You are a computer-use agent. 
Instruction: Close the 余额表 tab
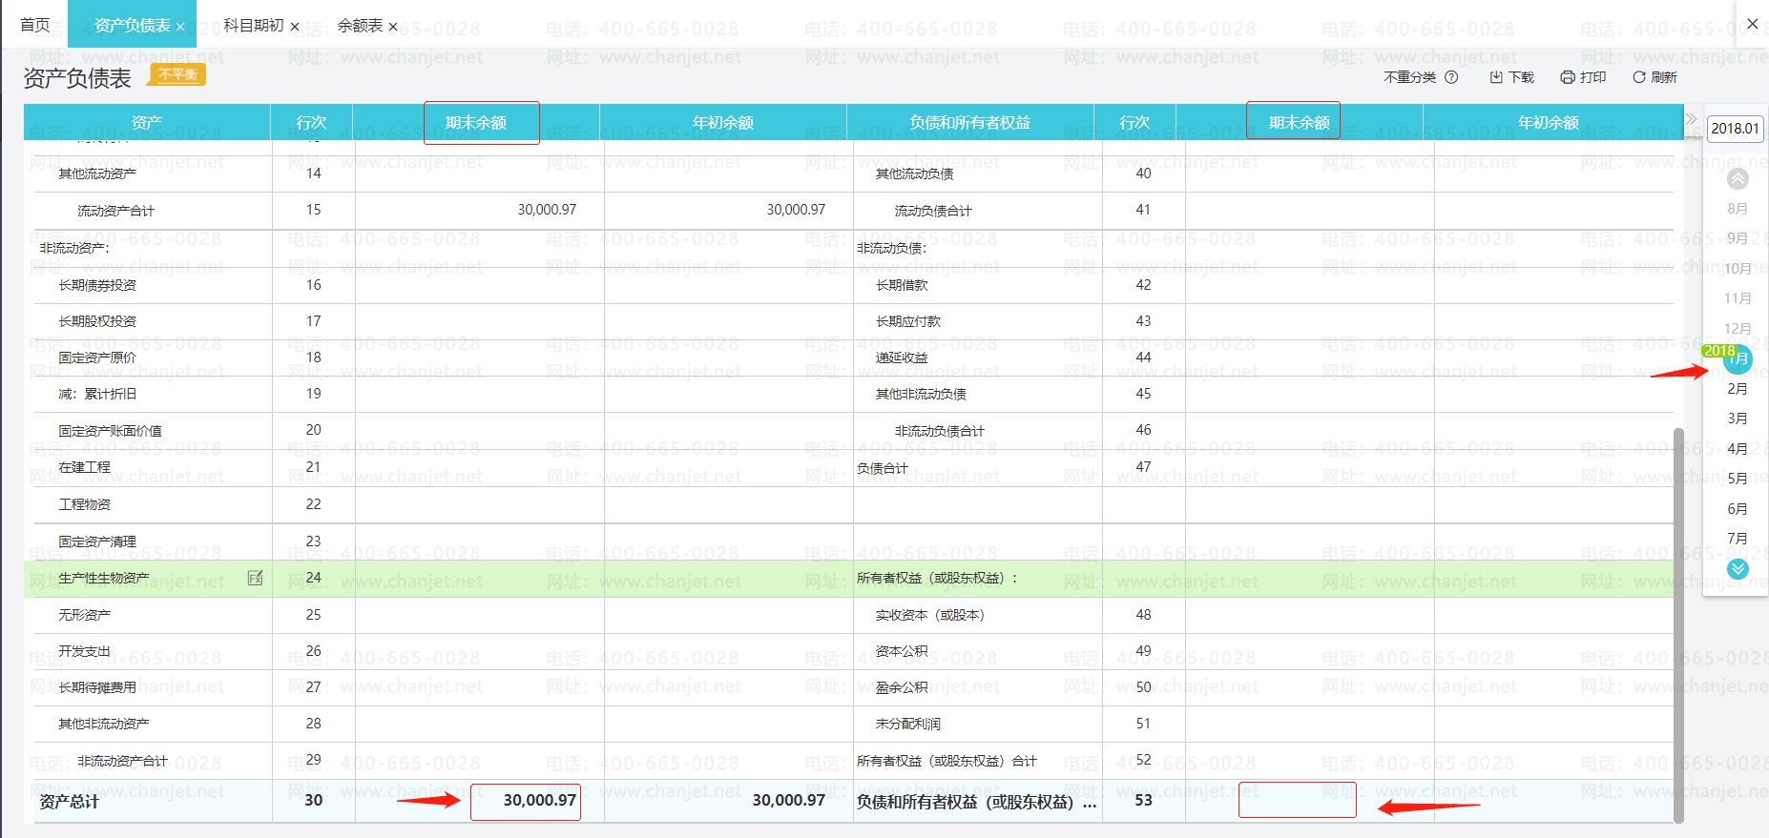[392, 27]
